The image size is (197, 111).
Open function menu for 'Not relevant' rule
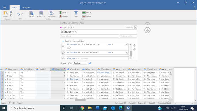pos(63,52)
